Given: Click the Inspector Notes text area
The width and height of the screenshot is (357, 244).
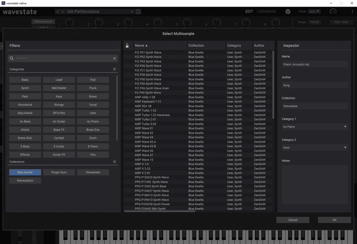Looking at the screenshot, I should coord(315,185).
